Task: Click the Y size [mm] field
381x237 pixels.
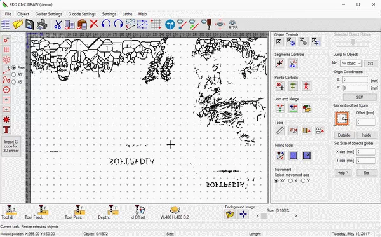Action: pyautogui.click(x=366, y=160)
